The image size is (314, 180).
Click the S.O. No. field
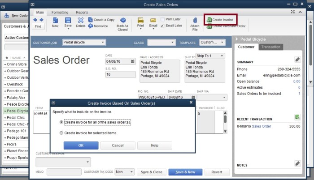point(120,74)
